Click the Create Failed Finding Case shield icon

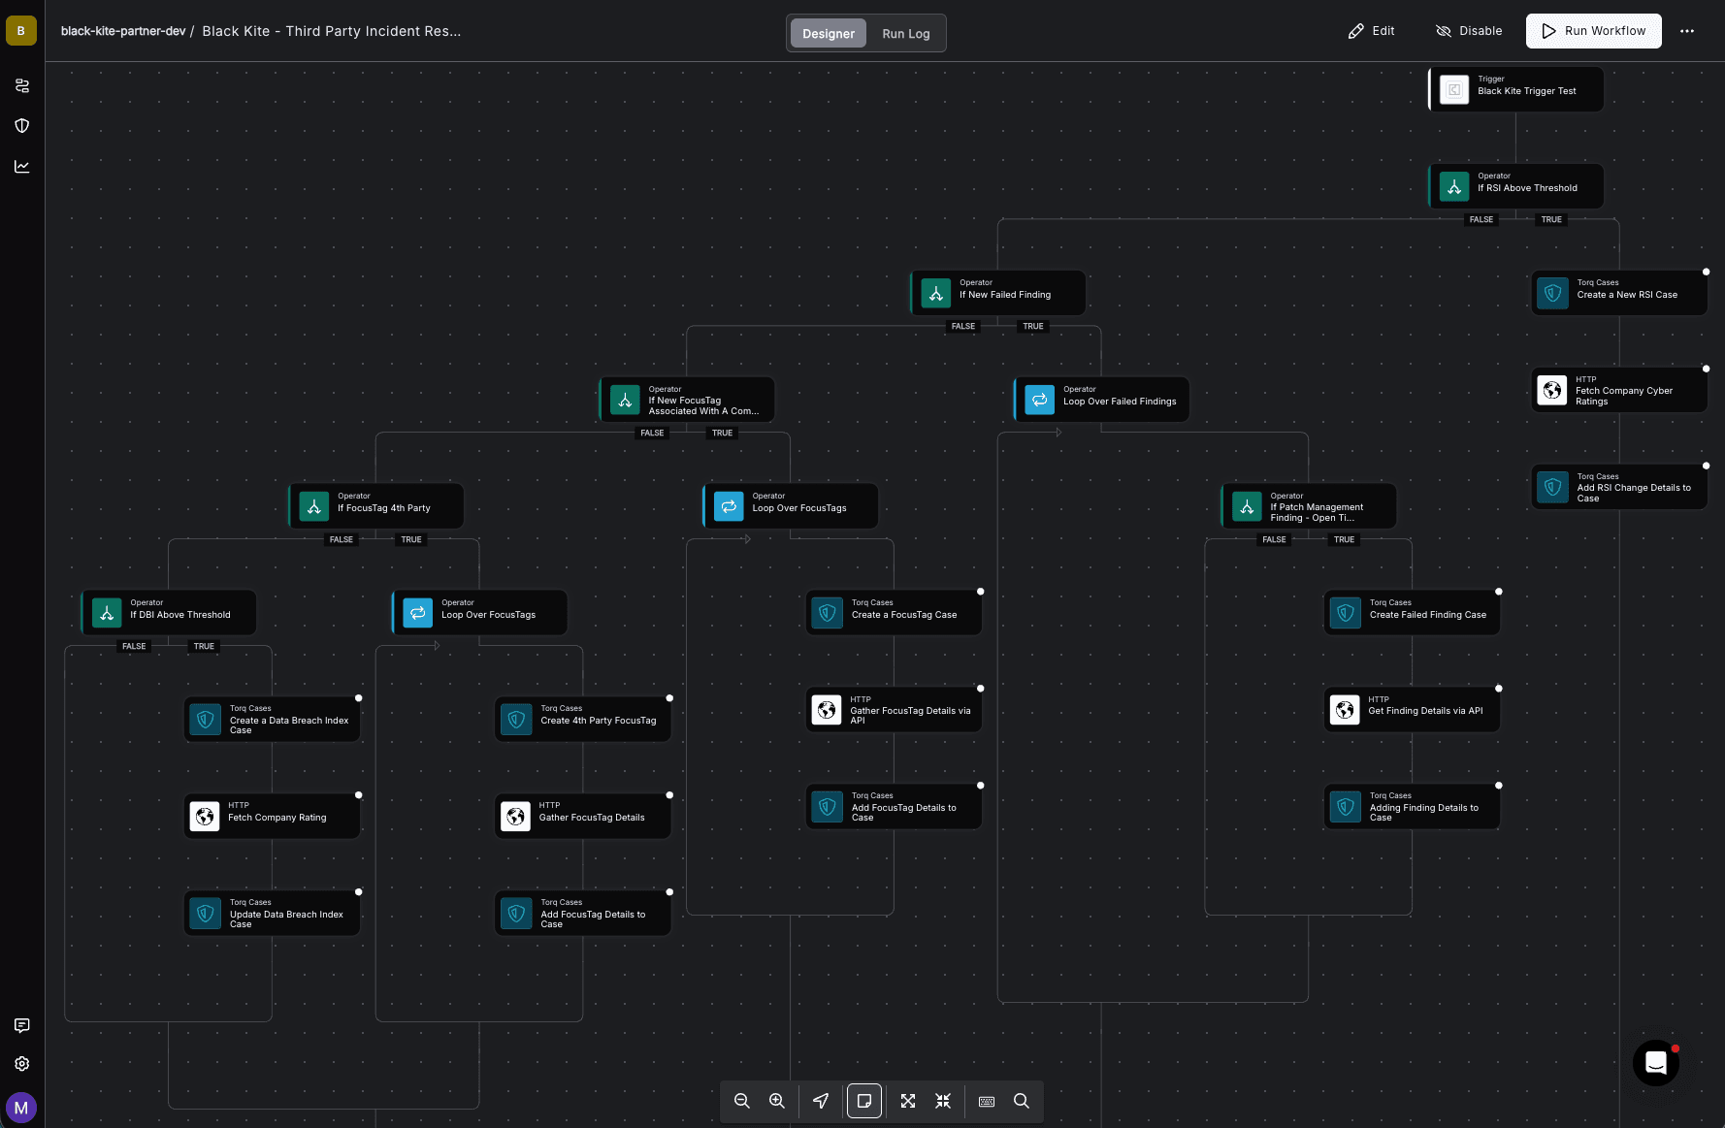[1346, 613]
